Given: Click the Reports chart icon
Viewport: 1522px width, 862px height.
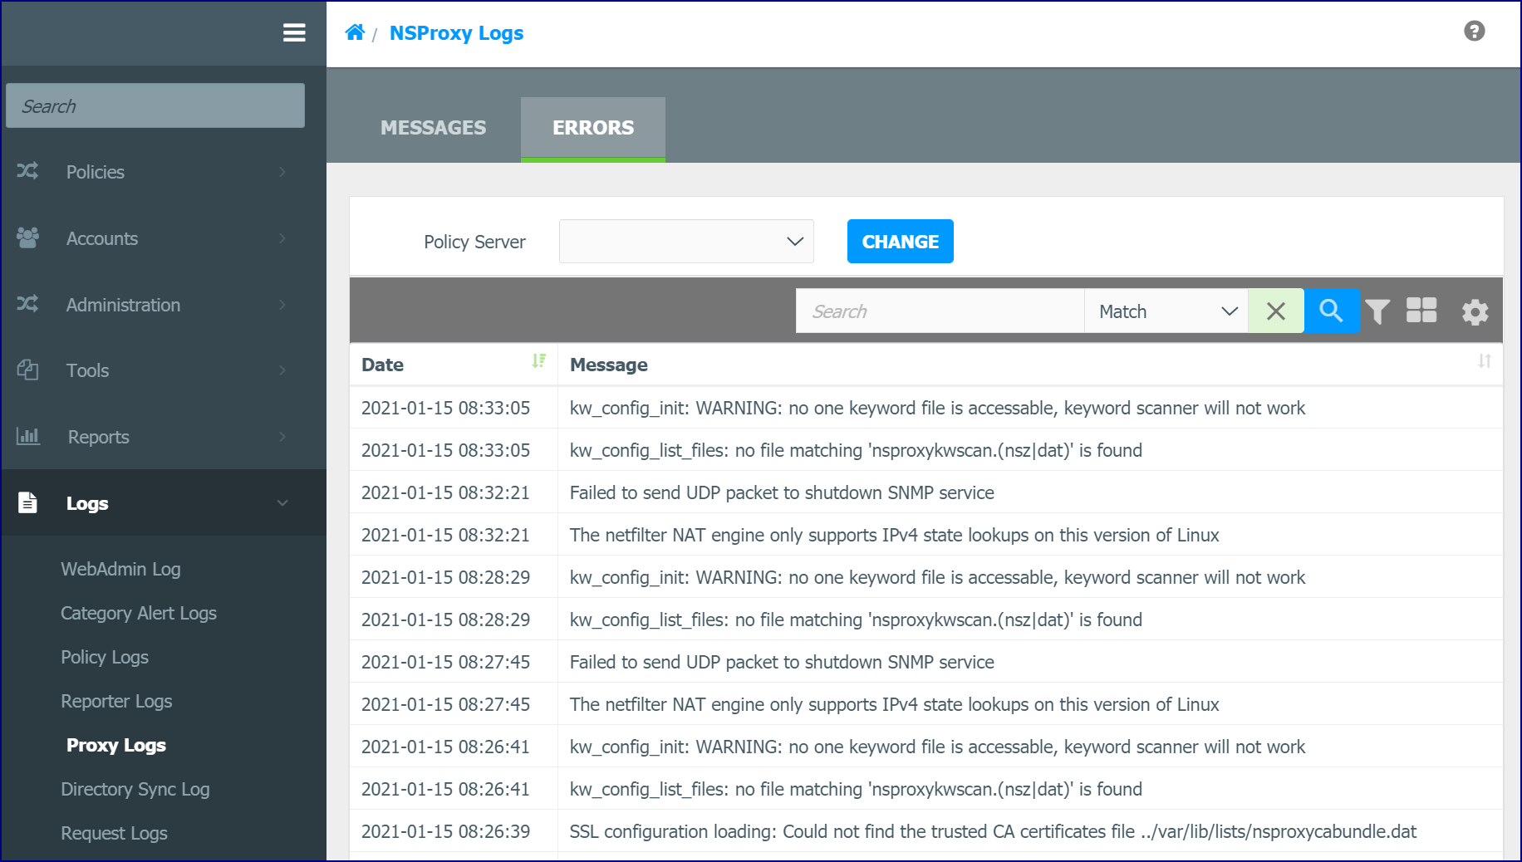Looking at the screenshot, I should click(27, 436).
